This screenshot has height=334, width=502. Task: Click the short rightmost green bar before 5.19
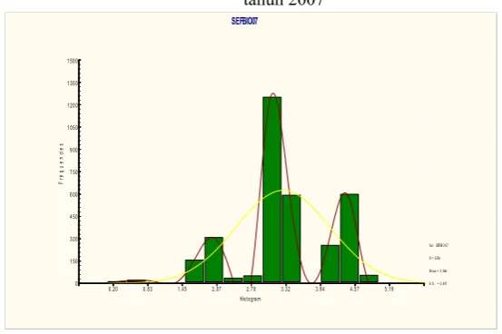pos(369,279)
